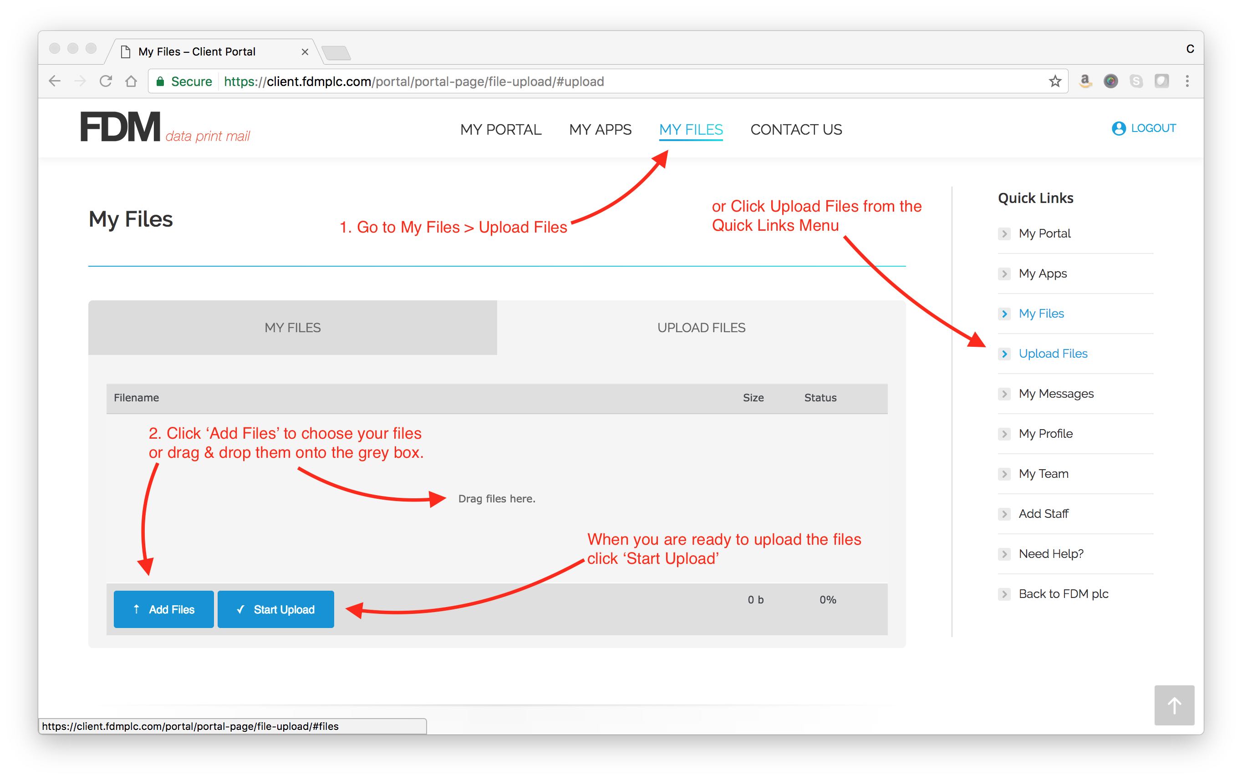Open MY APPS in navigation
1242x780 pixels.
point(600,129)
